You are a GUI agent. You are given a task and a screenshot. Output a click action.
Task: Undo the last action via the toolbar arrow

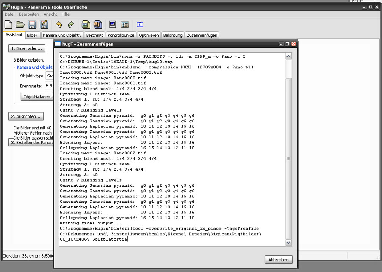tap(59, 25)
